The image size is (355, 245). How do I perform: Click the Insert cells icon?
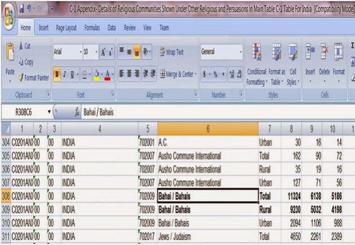[x=310, y=55]
